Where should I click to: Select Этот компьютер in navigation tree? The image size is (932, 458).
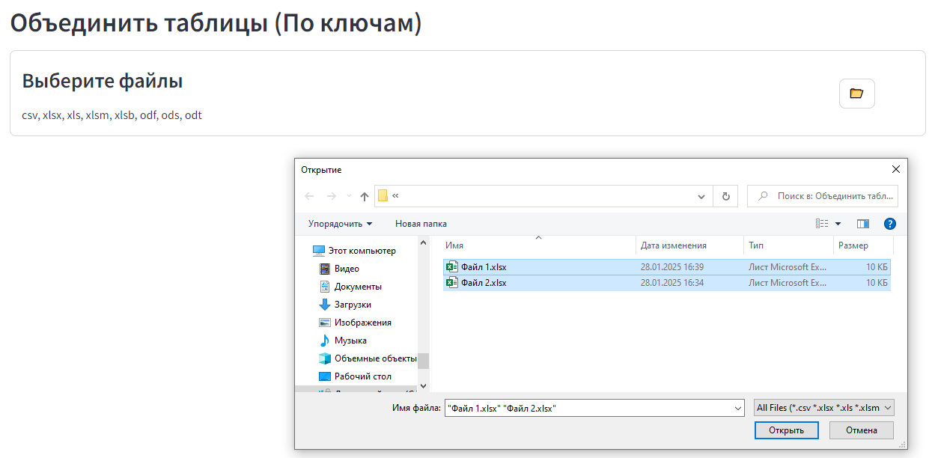(354, 251)
